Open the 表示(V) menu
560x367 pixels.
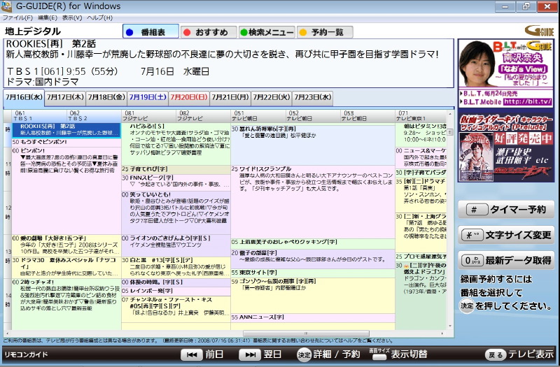(x=71, y=17)
